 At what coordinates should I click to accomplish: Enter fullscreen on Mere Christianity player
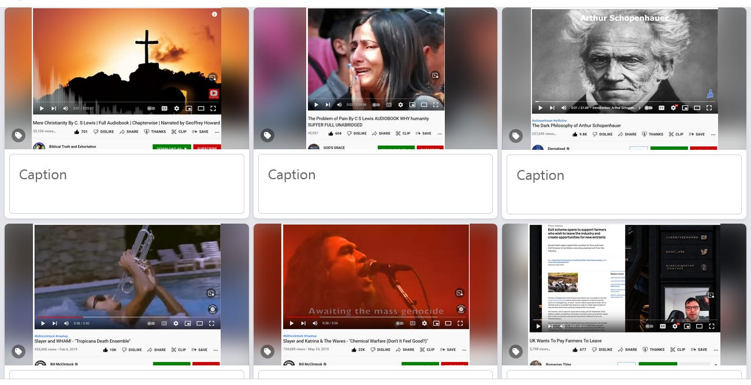[x=213, y=108]
